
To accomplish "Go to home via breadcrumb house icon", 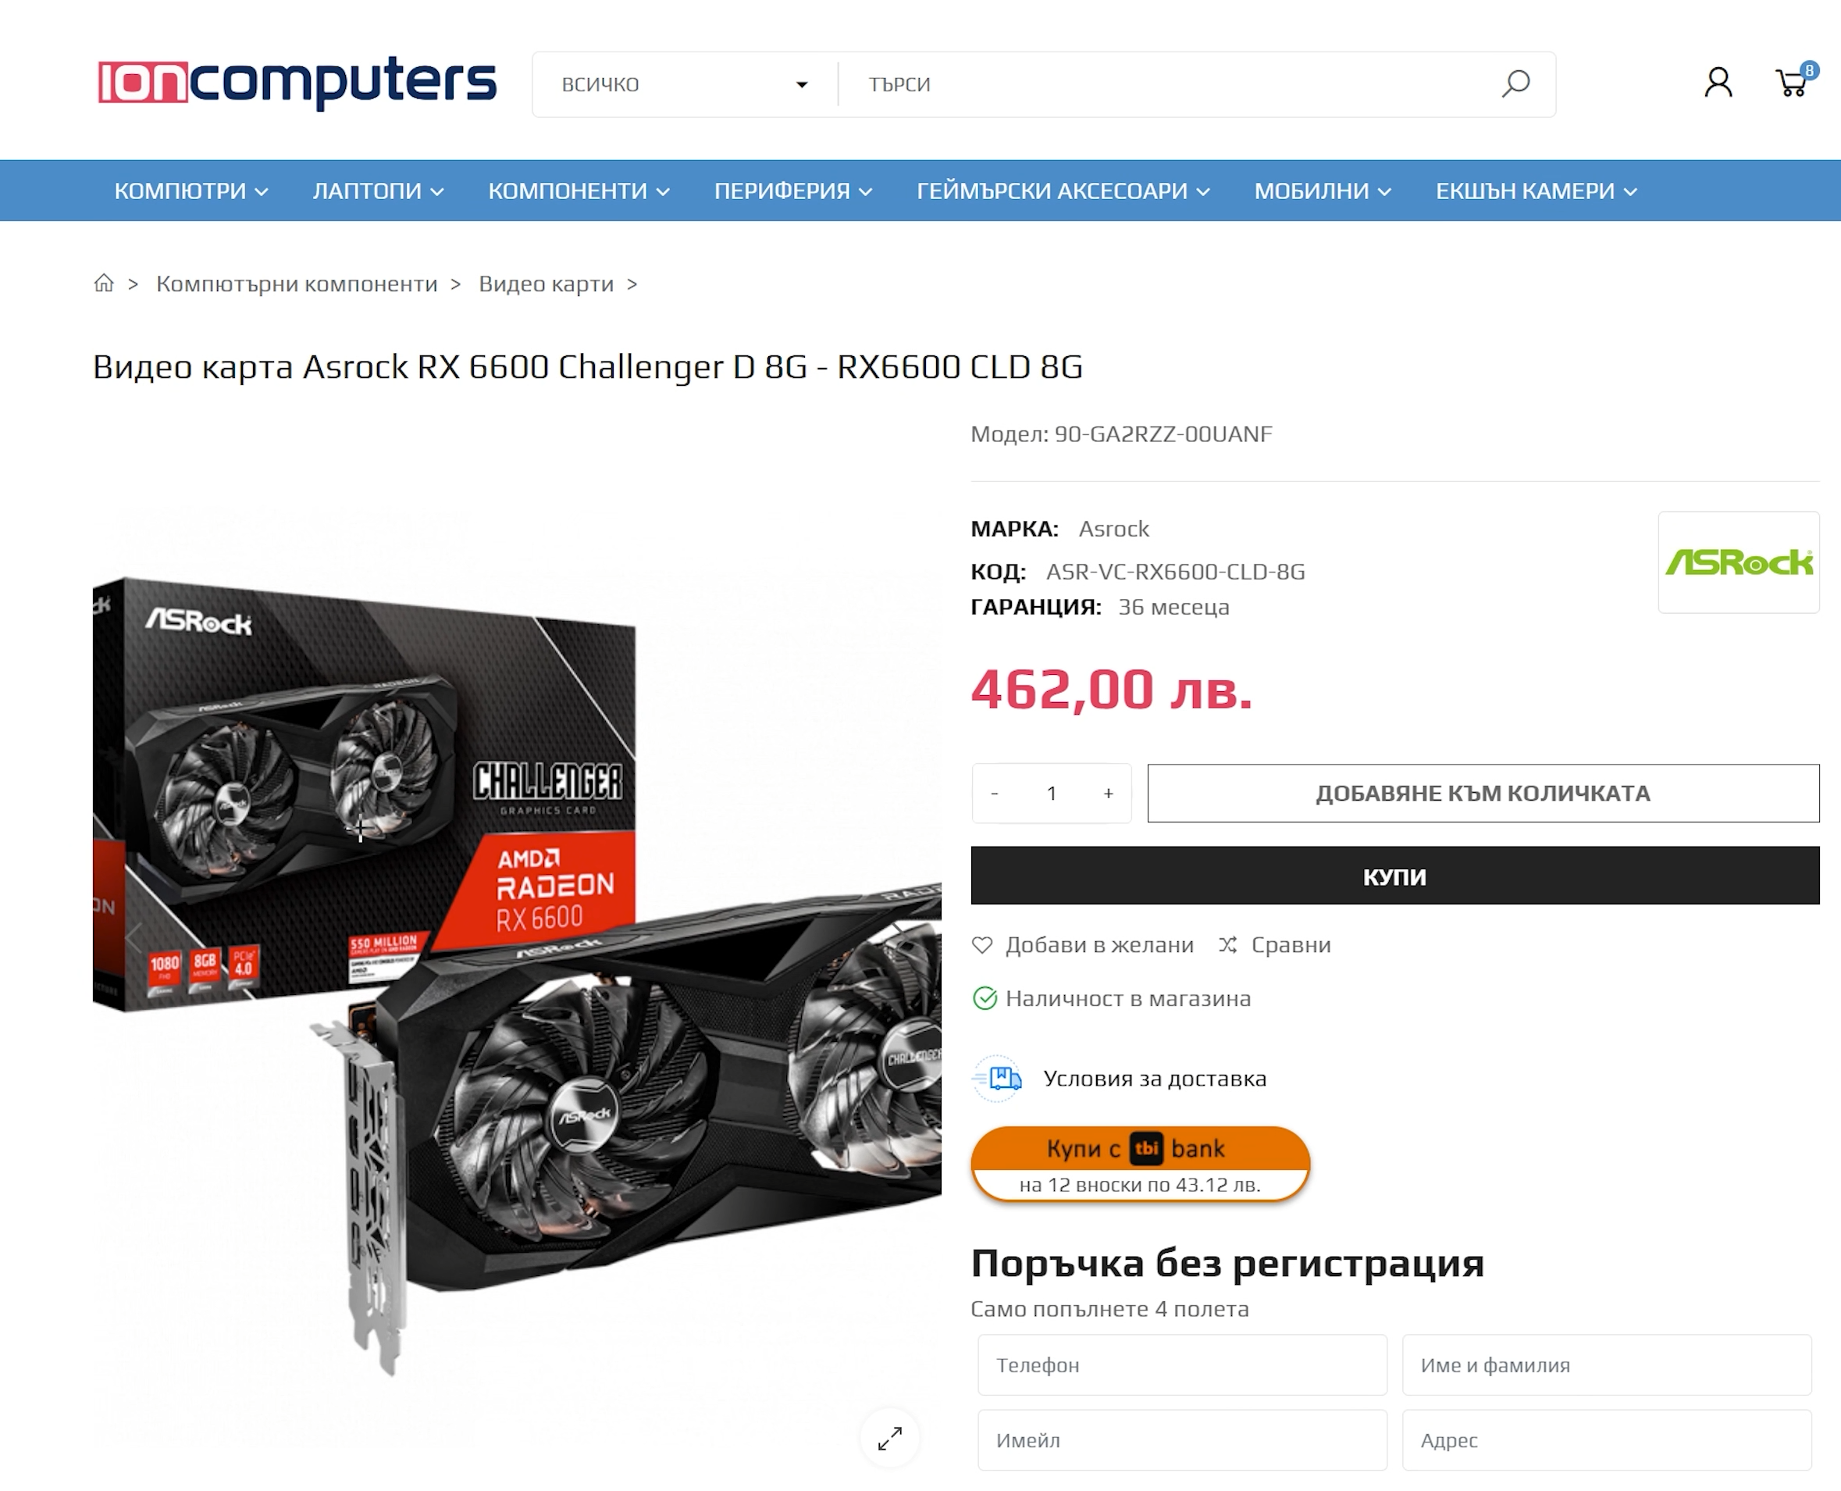I will (104, 284).
